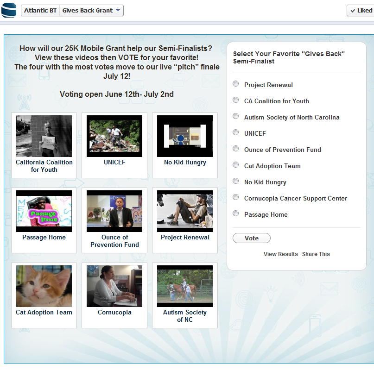374x370 pixels.
Task: Open the Passage Home video thumbnail
Action: pos(44,211)
